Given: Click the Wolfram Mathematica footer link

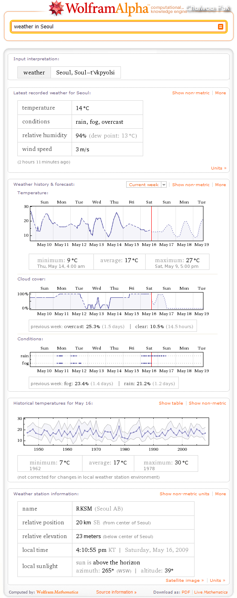Looking at the screenshot, I should click(x=57, y=592).
